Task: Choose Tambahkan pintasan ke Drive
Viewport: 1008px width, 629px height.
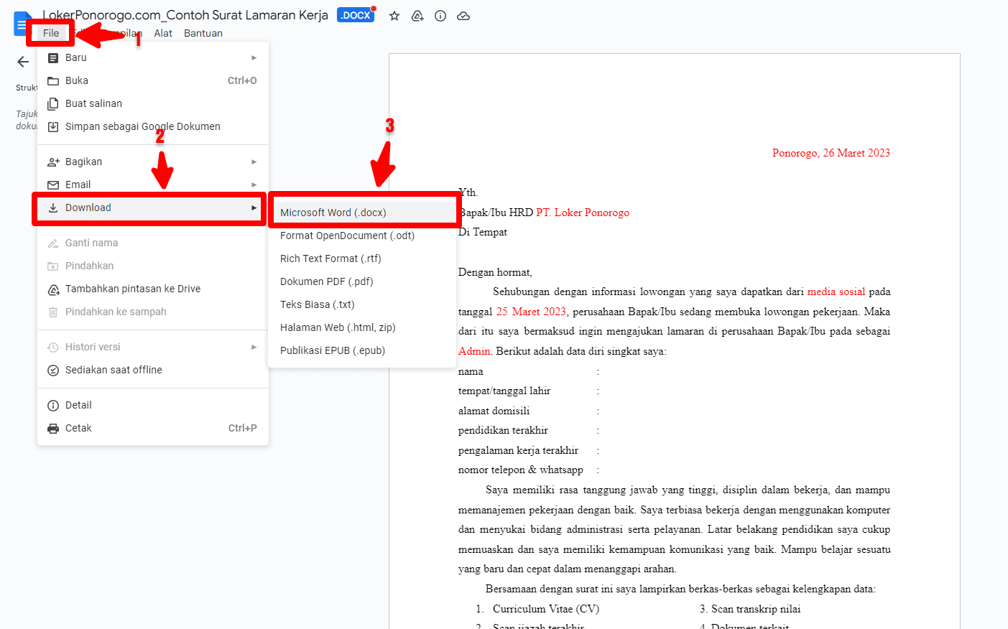Action: [153, 289]
